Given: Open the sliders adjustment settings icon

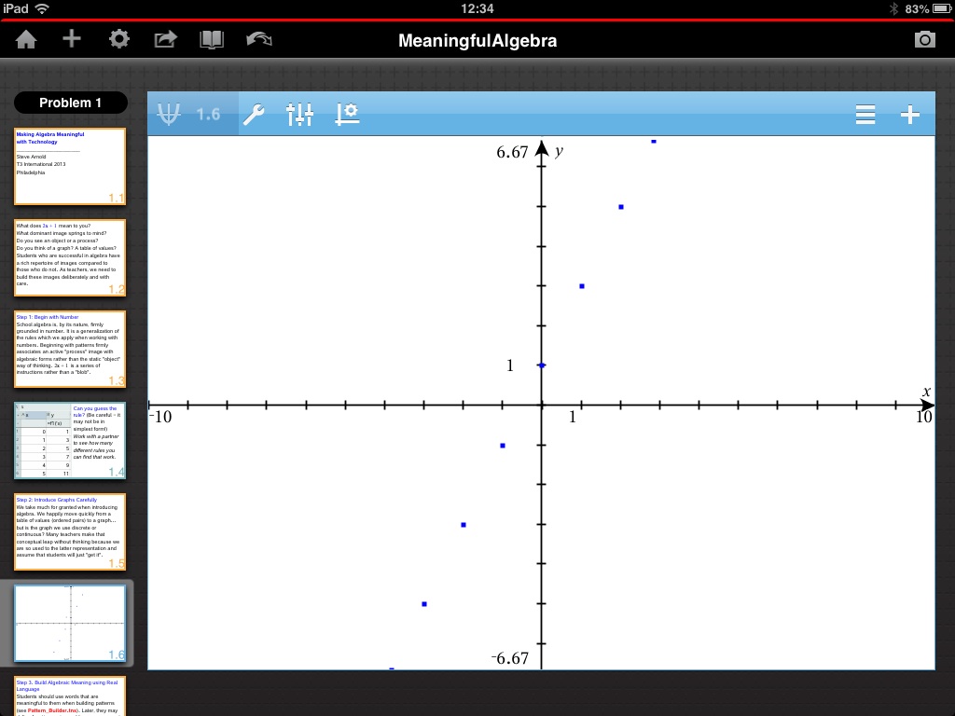Looking at the screenshot, I should 300,115.
